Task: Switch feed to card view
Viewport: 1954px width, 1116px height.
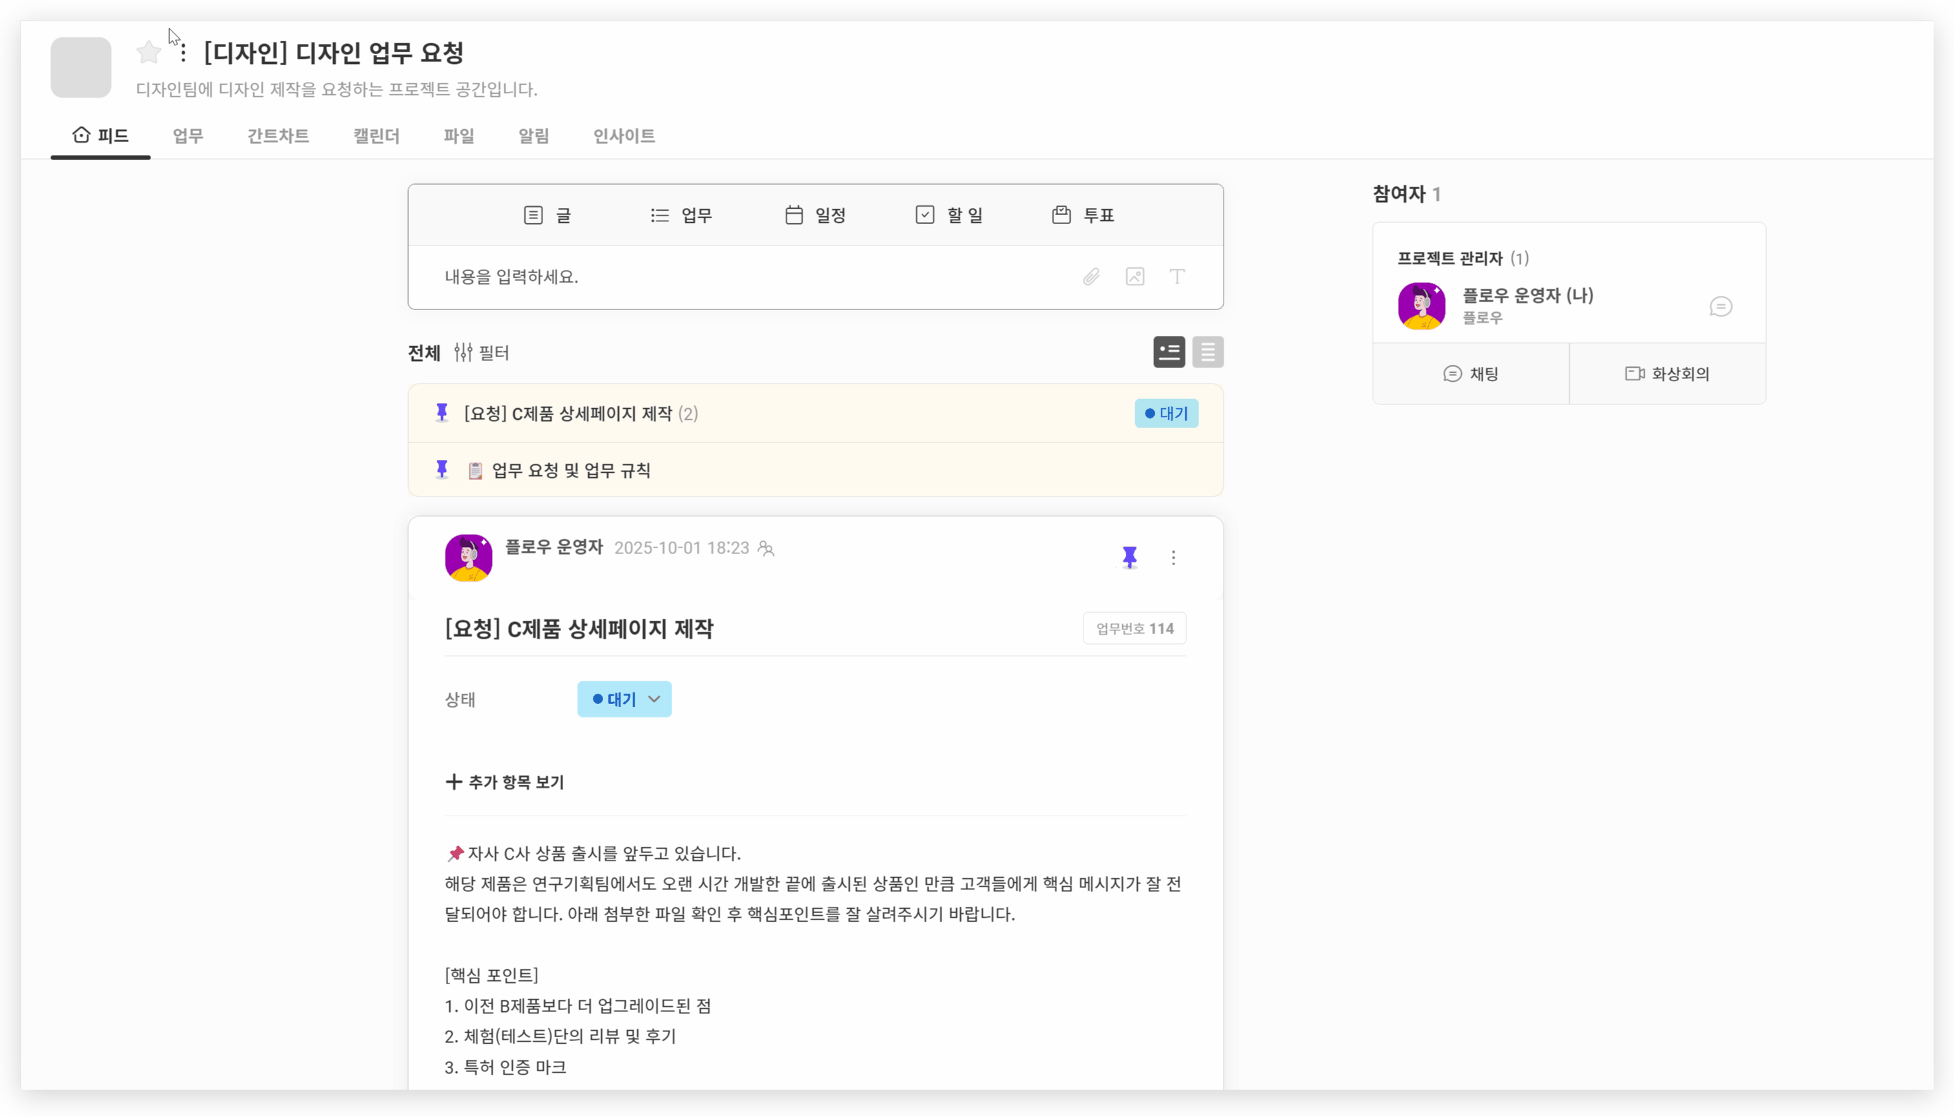Action: tap(1169, 352)
